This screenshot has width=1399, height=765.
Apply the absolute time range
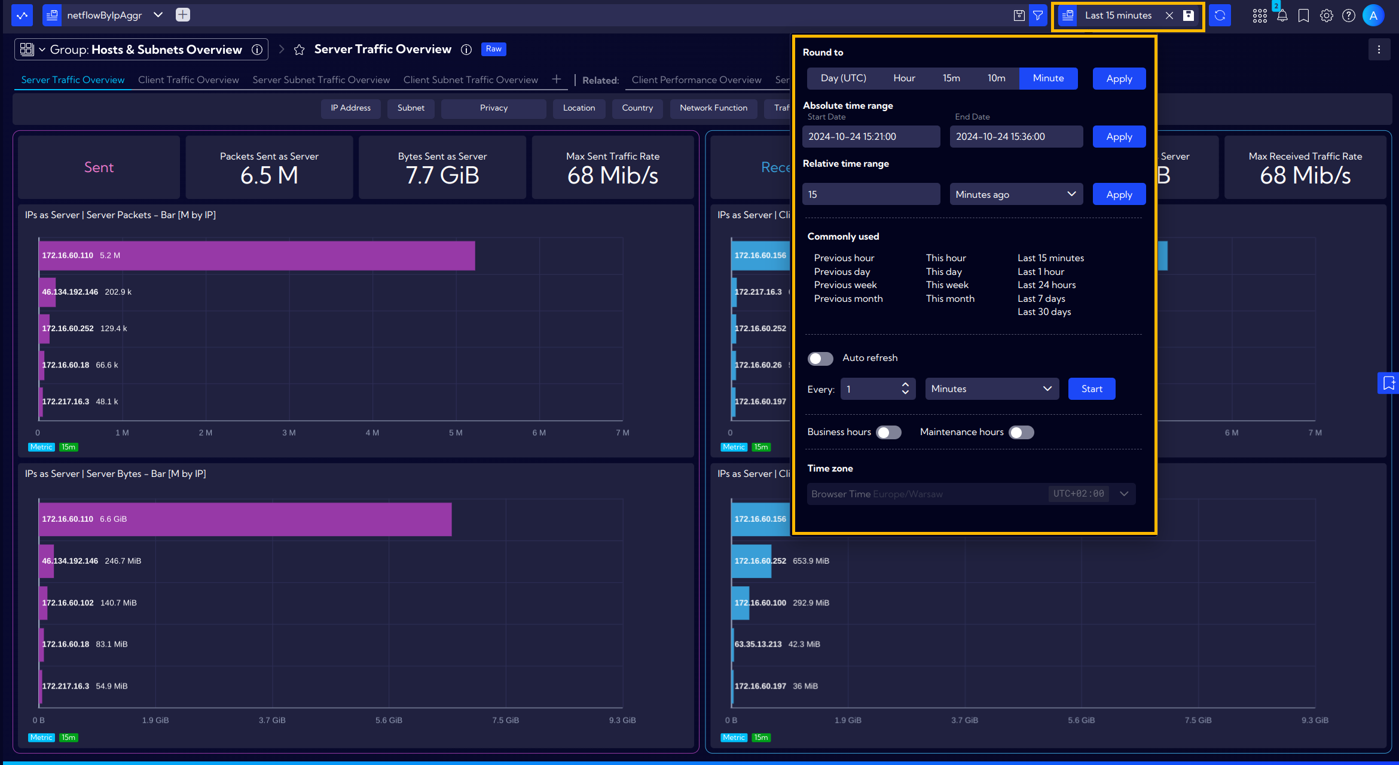pos(1119,137)
